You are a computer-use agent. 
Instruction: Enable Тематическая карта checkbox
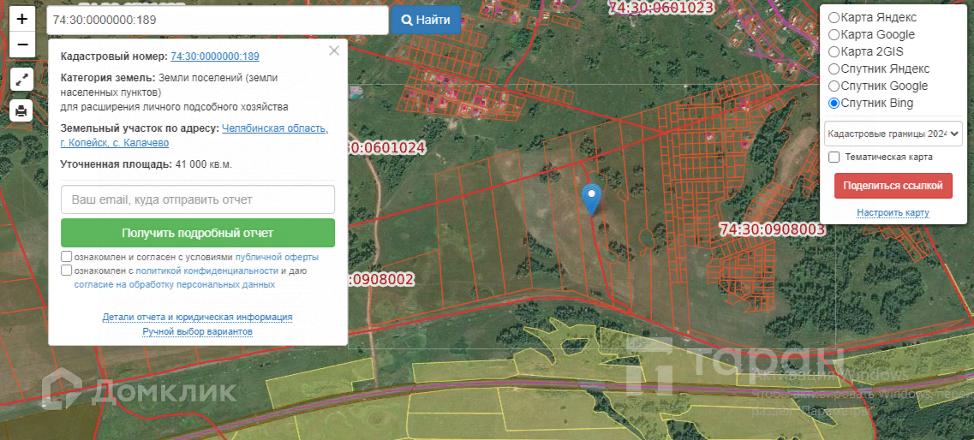coord(835,158)
